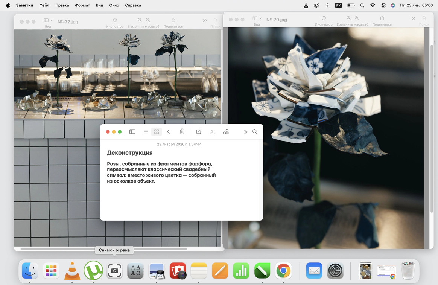
Task: Click the Деконструкция note title
Action: [x=130, y=153]
